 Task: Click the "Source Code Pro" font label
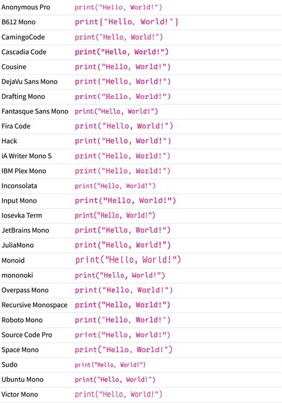point(27,335)
